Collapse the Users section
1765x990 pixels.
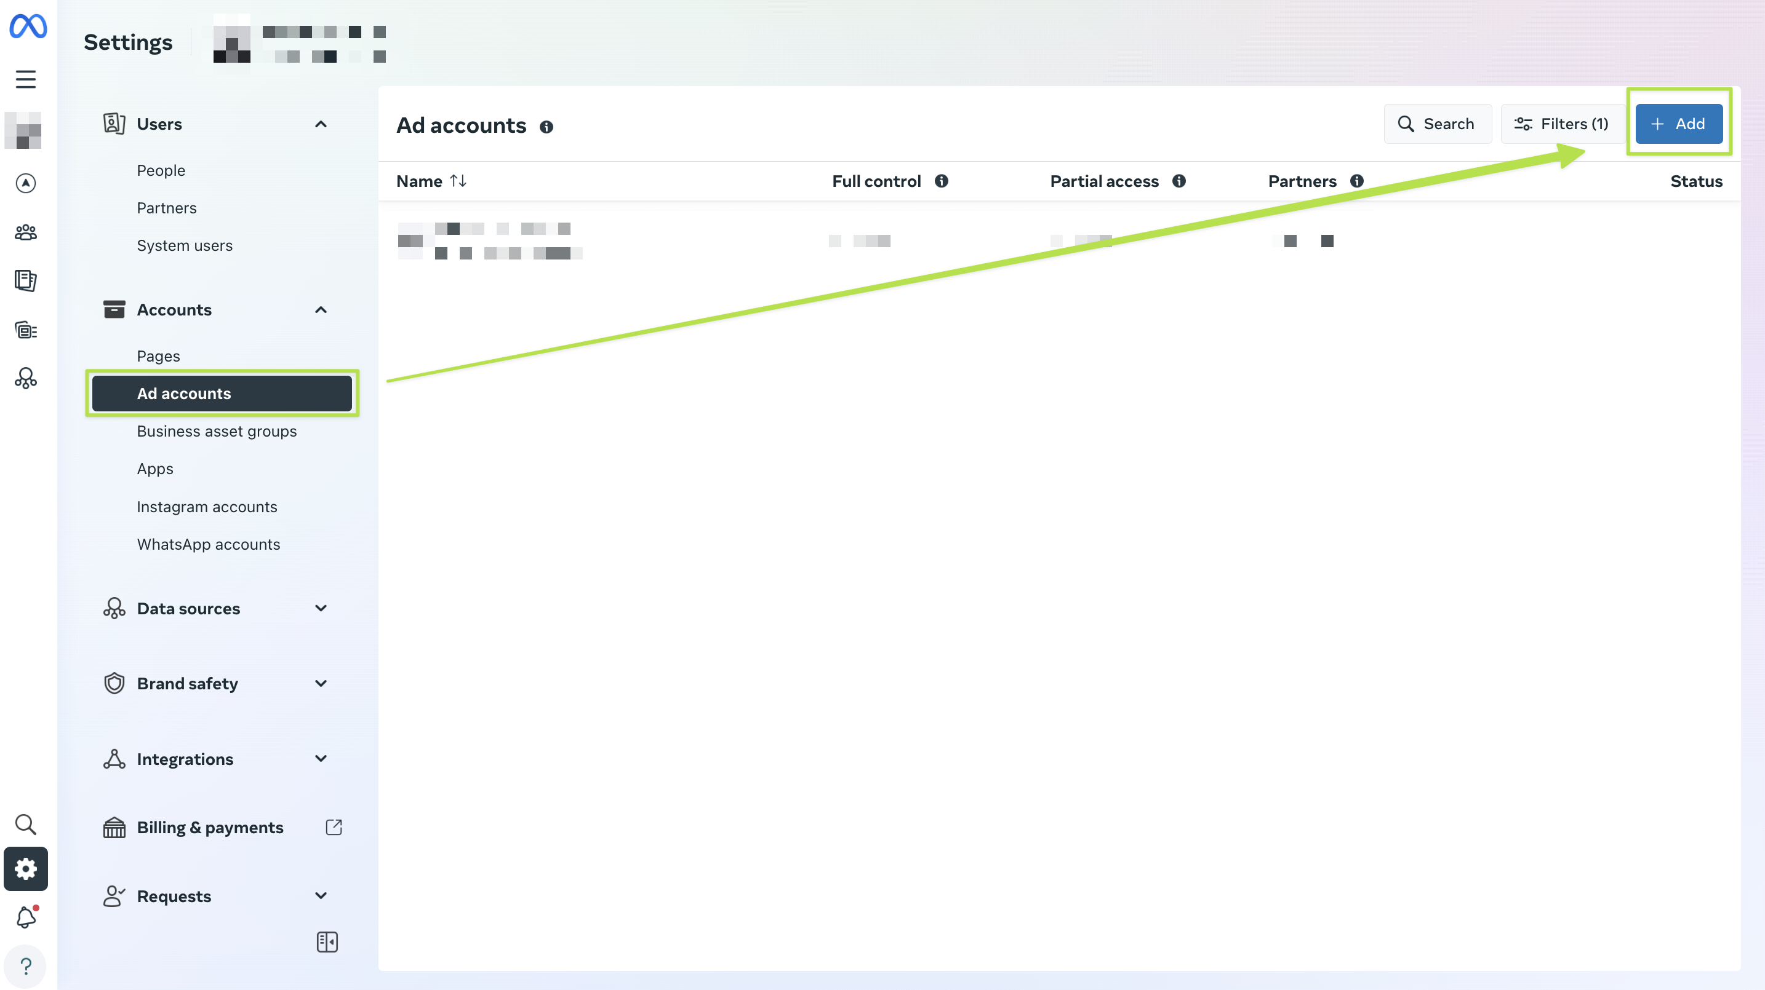point(321,125)
